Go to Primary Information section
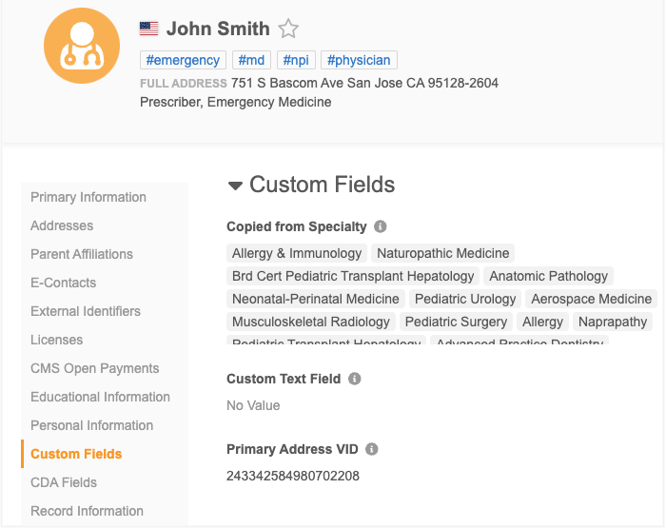The image size is (666, 528). 88,197
